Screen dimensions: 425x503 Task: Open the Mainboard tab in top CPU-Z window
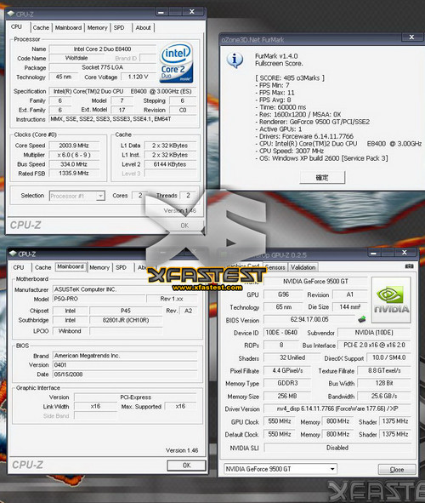[x=68, y=27]
